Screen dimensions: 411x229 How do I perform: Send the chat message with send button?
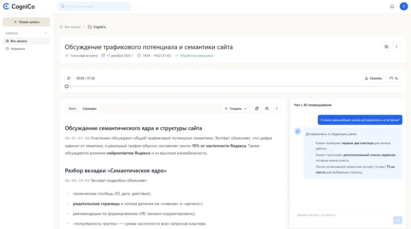click(x=398, y=220)
